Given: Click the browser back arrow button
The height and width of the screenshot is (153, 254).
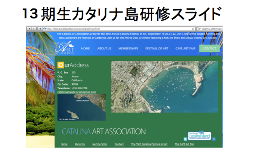Looking at the screenshot, I should [29, 29].
